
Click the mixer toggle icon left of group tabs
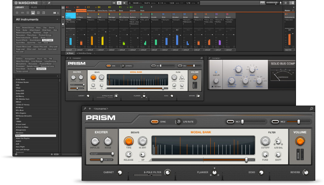tap(63, 8)
